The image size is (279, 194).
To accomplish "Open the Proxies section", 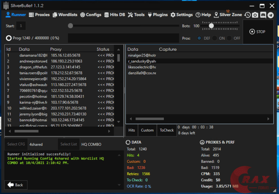I will (39, 15).
